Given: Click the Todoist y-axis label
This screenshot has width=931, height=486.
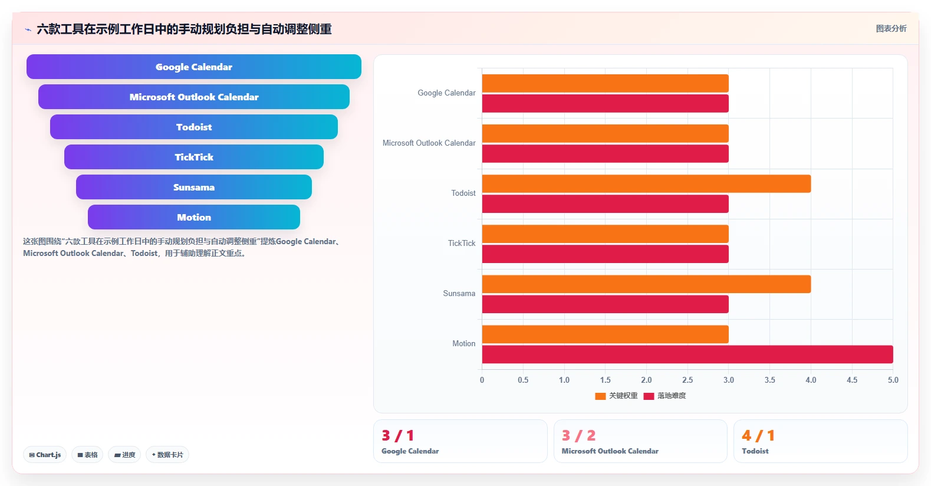Looking at the screenshot, I should point(463,193).
